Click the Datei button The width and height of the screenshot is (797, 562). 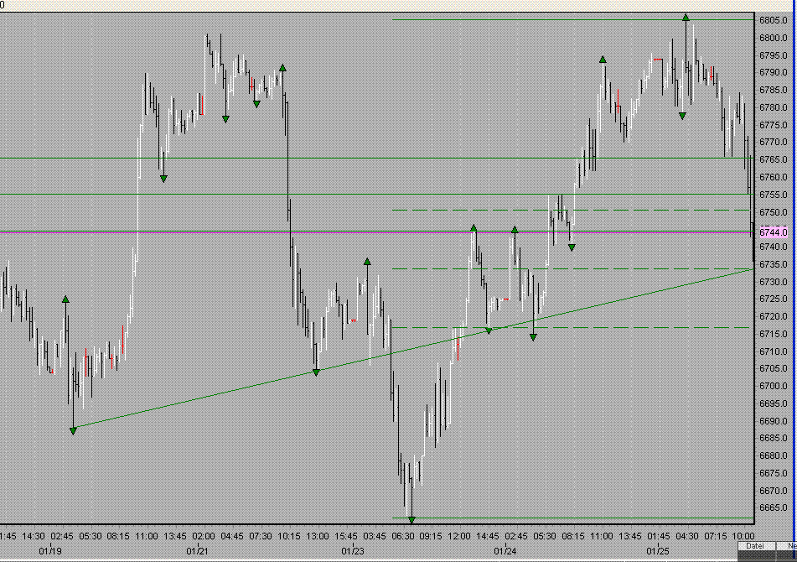point(757,546)
